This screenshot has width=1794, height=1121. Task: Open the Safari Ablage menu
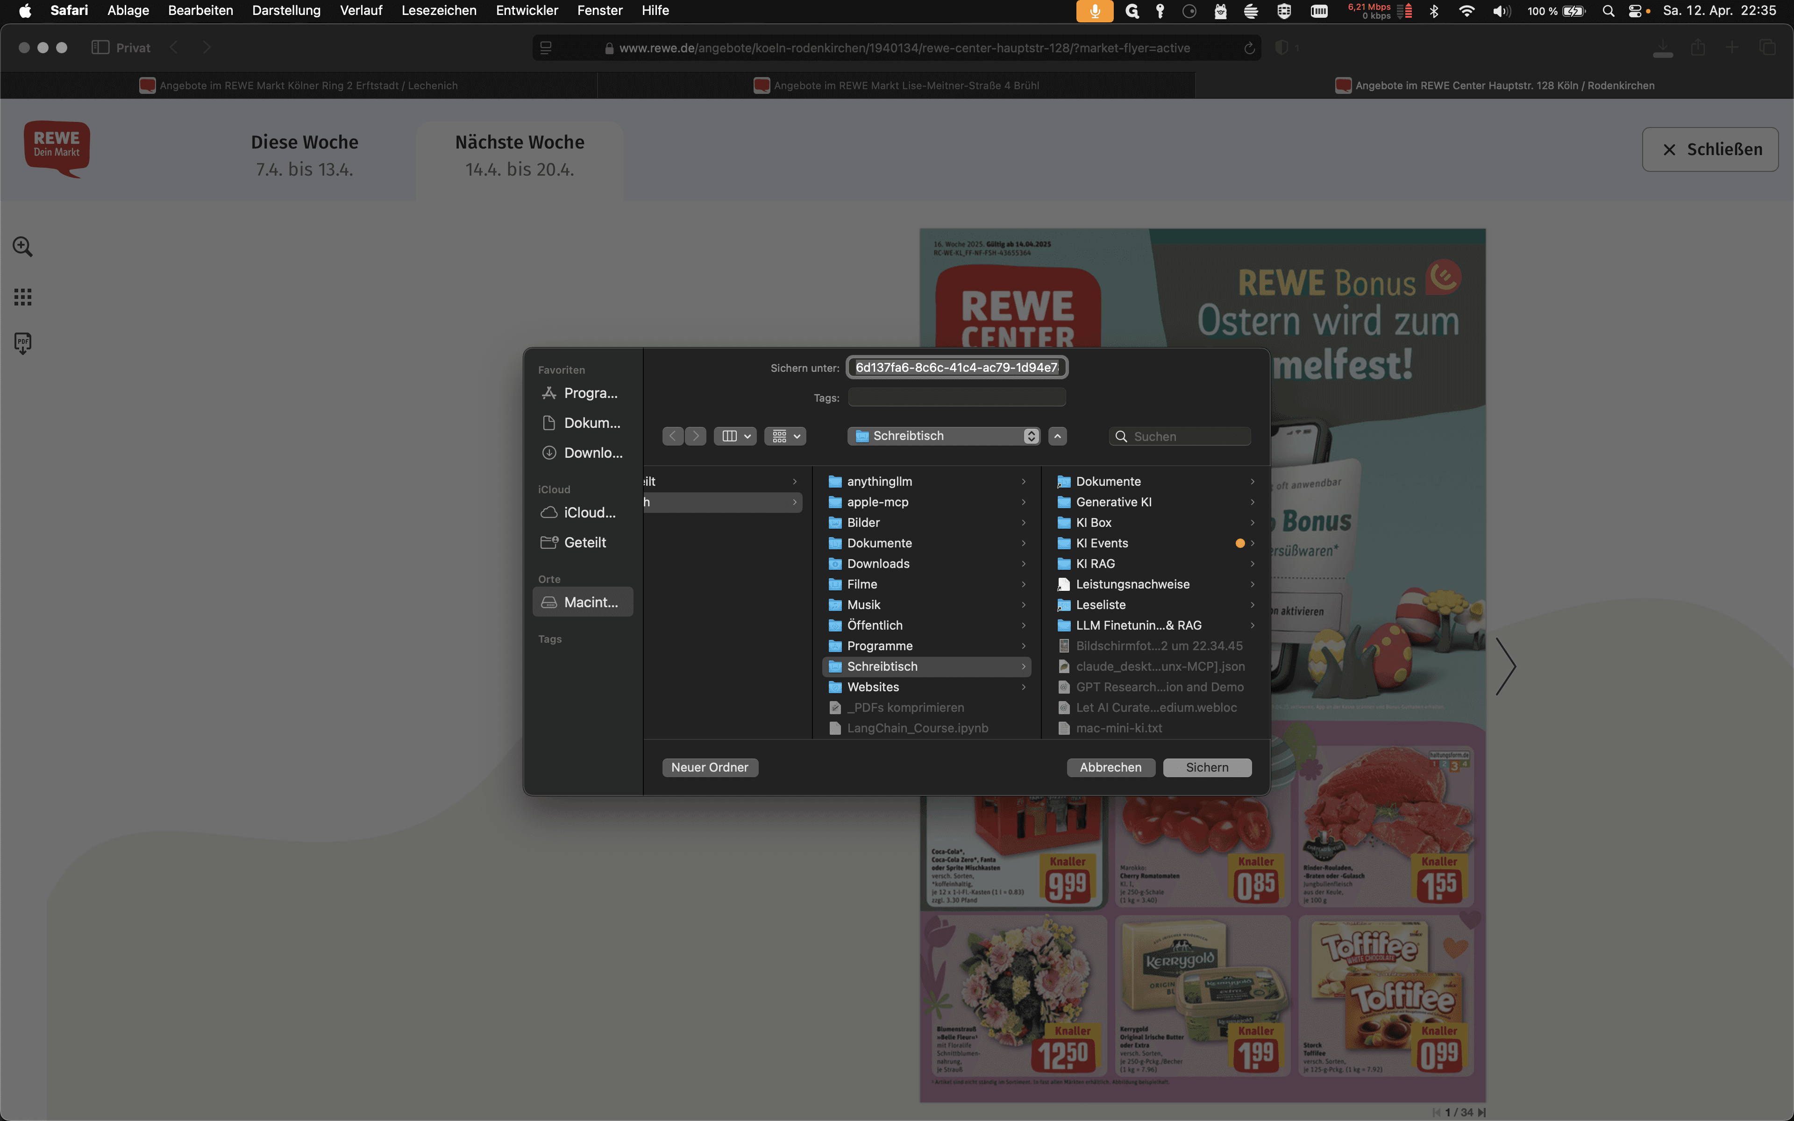click(x=128, y=10)
